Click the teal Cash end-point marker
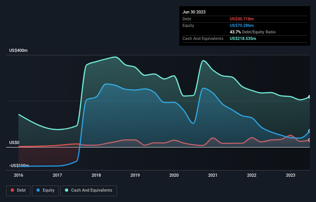This screenshot has height=202, width=316. tap(309, 97)
